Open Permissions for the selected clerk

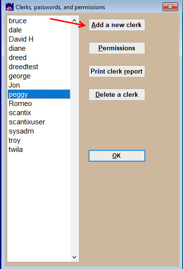click(117, 48)
